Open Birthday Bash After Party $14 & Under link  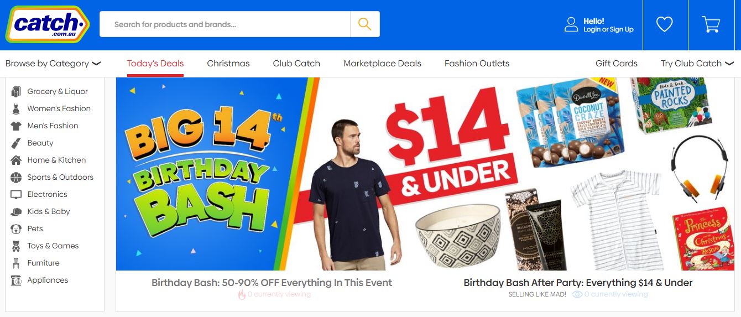(x=578, y=283)
